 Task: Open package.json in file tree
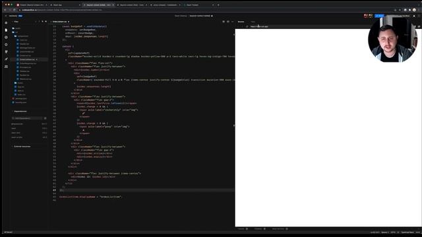point(20,99)
